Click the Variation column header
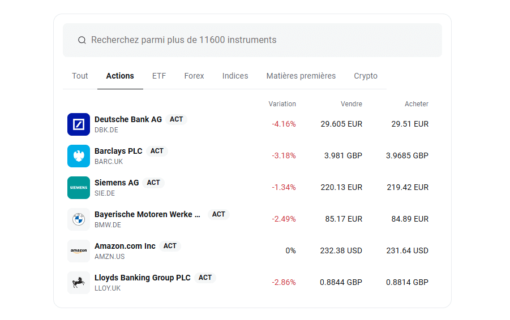 (282, 104)
